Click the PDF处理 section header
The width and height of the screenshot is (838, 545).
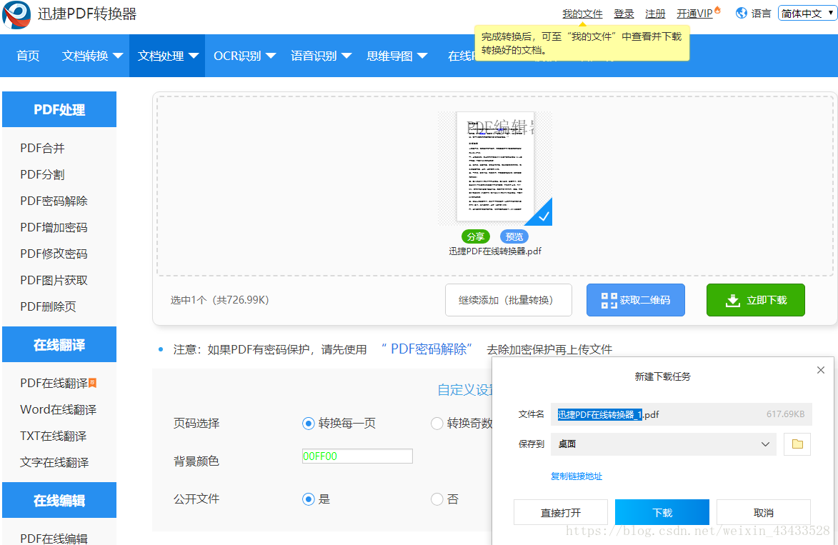(59, 109)
